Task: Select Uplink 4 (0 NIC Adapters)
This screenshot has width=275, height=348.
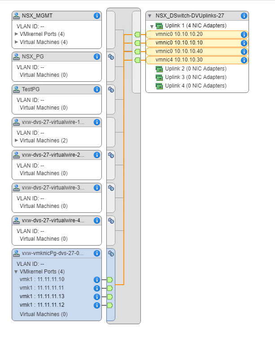Action: click(196, 86)
